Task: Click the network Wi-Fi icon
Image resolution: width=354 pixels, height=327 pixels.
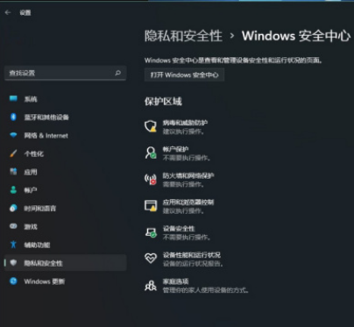Action: [13, 135]
